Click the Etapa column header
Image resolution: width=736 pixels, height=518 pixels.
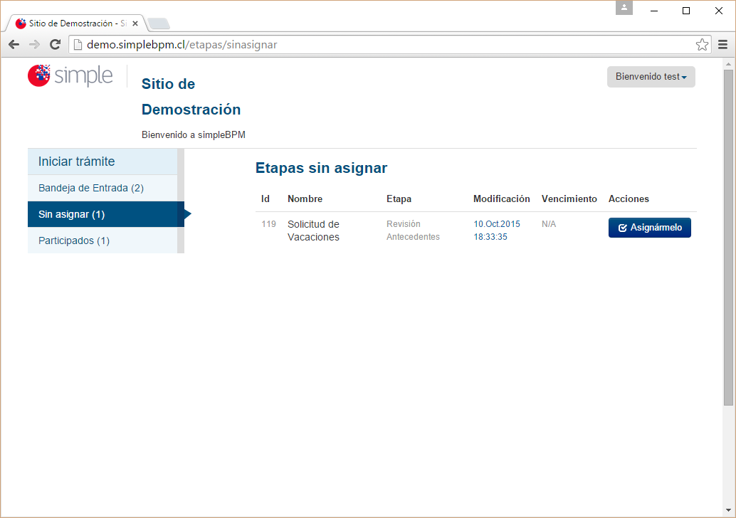point(399,199)
